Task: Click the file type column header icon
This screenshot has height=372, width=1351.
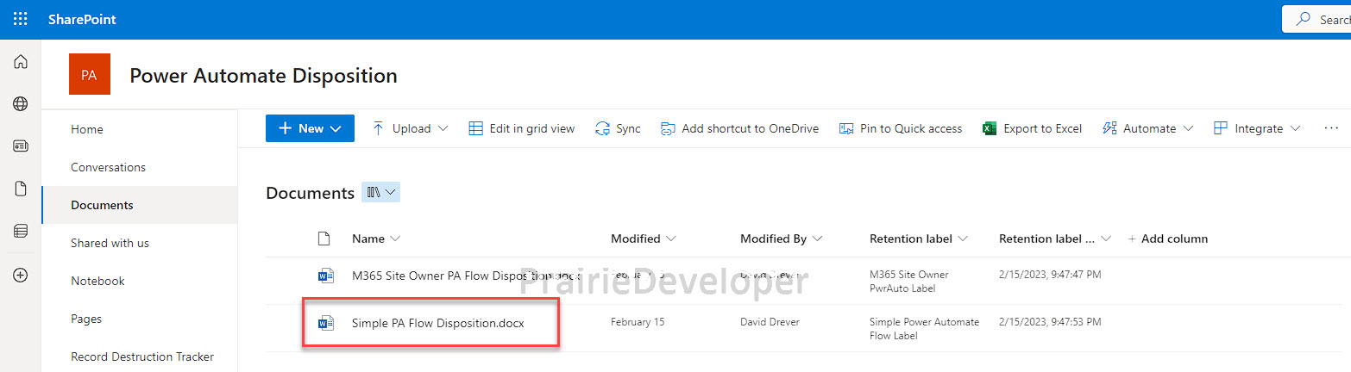Action: [324, 239]
